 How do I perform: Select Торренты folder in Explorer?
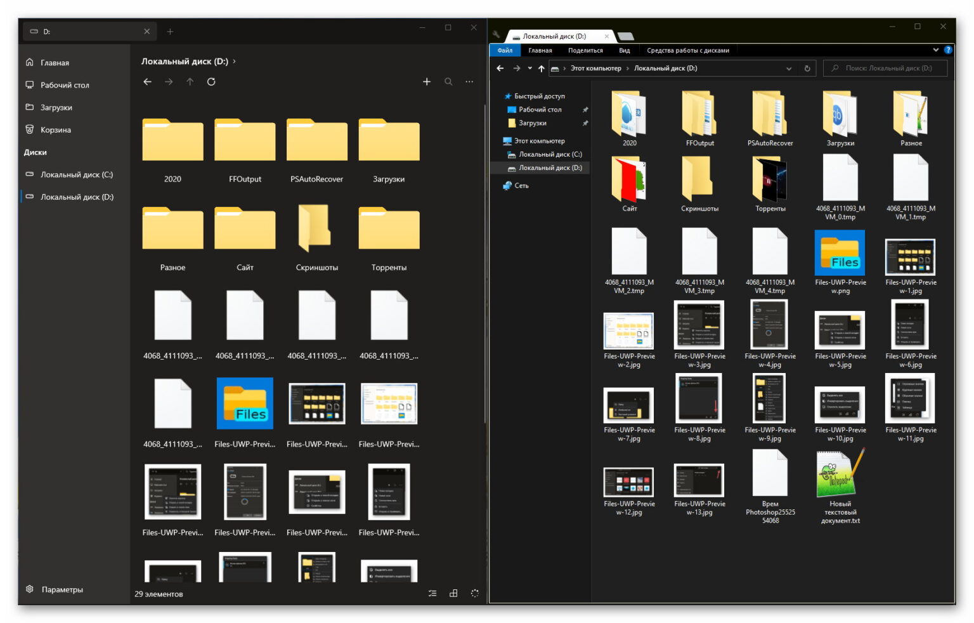770,184
